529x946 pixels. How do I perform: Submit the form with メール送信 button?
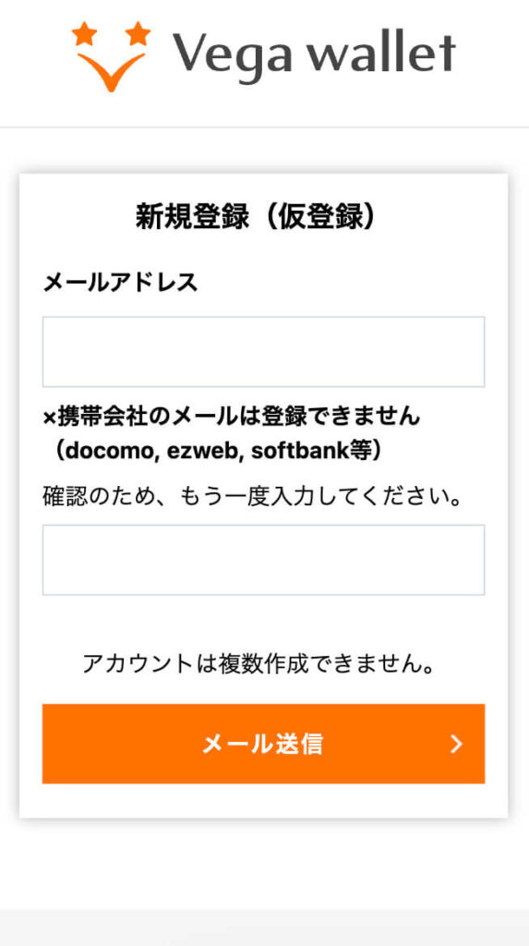click(x=264, y=744)
